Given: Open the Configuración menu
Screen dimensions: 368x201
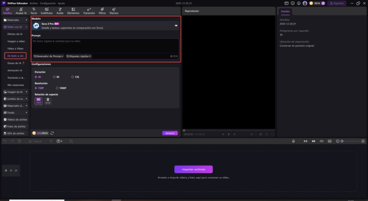Looking at the screenshot, I should click(48, 3).
